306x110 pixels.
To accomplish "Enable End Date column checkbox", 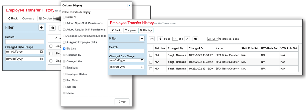I will pyautogui.click(x=64, y=80).
